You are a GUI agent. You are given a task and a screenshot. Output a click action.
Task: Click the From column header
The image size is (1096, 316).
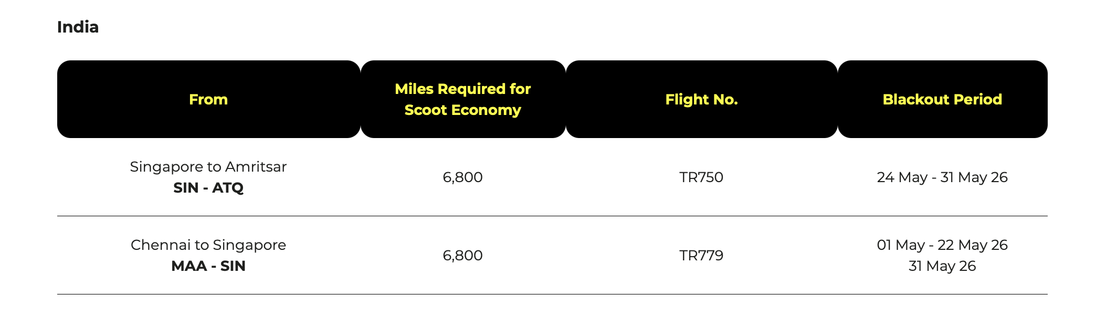(x=208, y=99)
